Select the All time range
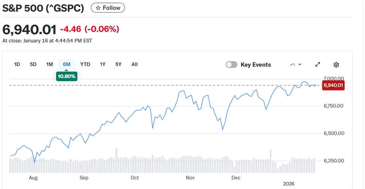Viewport: 365px width, 189px height. point(134,64)
